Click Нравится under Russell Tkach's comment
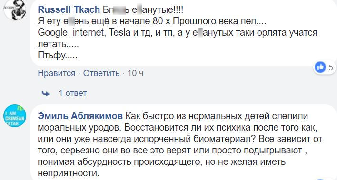The width and height of the screenshot is (337, 180). [x=57, y=73]
